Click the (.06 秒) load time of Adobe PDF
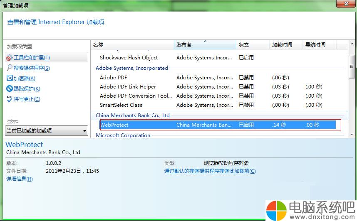This screenshot has width=357, height=221. coord(280,78)
